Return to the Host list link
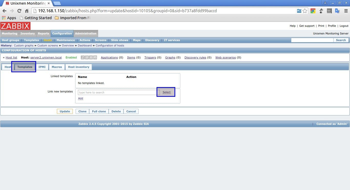The height and width of the screenshot is (190, 350). point(11,57)
